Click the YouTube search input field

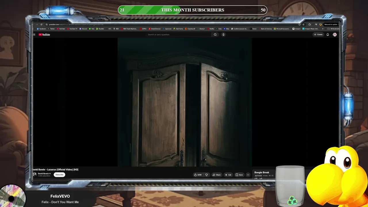tap(179, 34)
